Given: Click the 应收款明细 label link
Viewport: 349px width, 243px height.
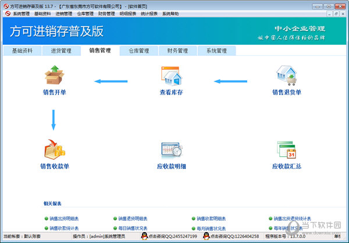Looking at the screenshot, I should tap(172, 166).
